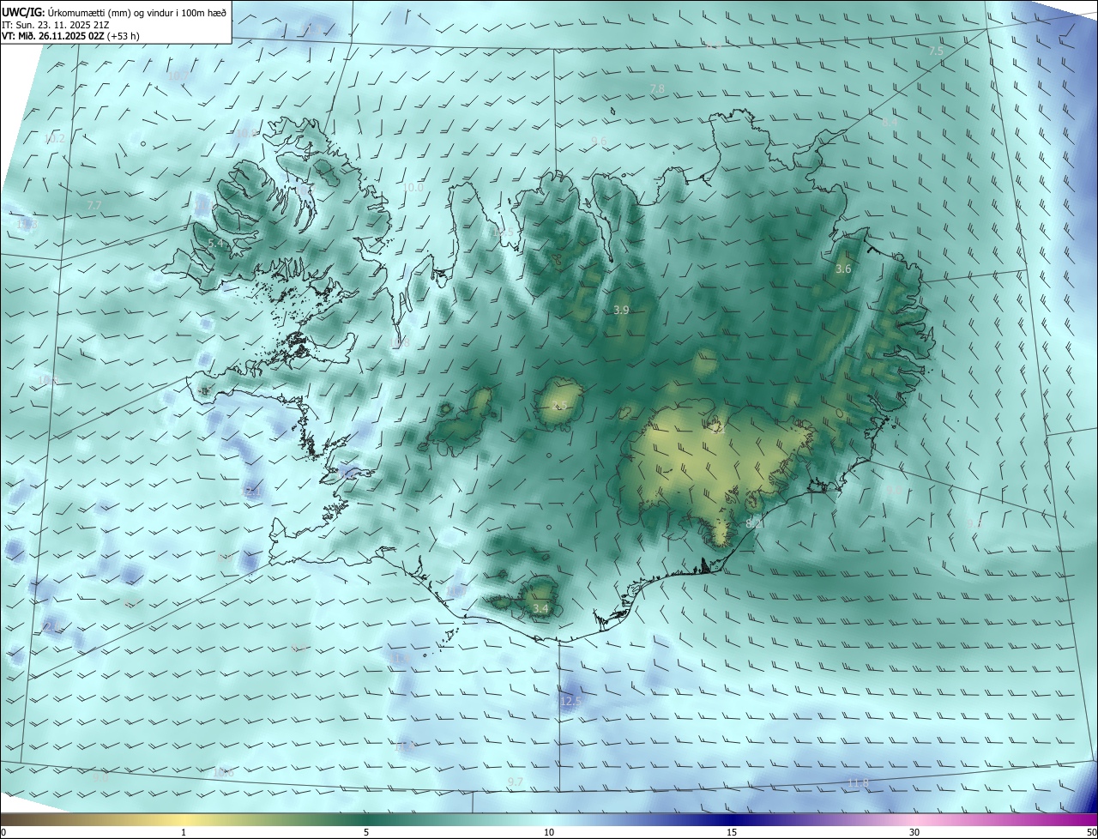Click the map value label "7.7"
1098x839 pixels.
tap(94, 206)
